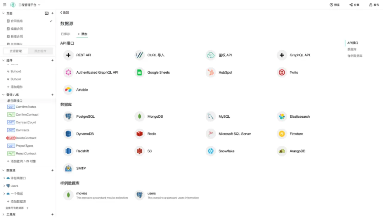Select the GraphQL API plus icon

click(282, 55)
